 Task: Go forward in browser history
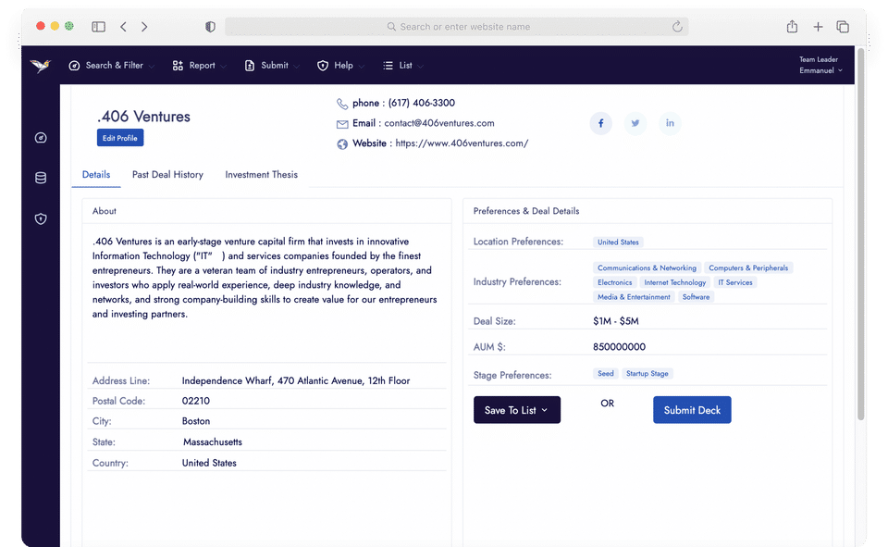144,27
